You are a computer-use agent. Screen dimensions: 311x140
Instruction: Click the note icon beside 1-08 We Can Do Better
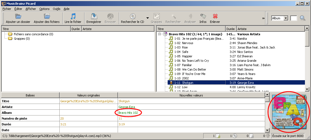(171, 69)
